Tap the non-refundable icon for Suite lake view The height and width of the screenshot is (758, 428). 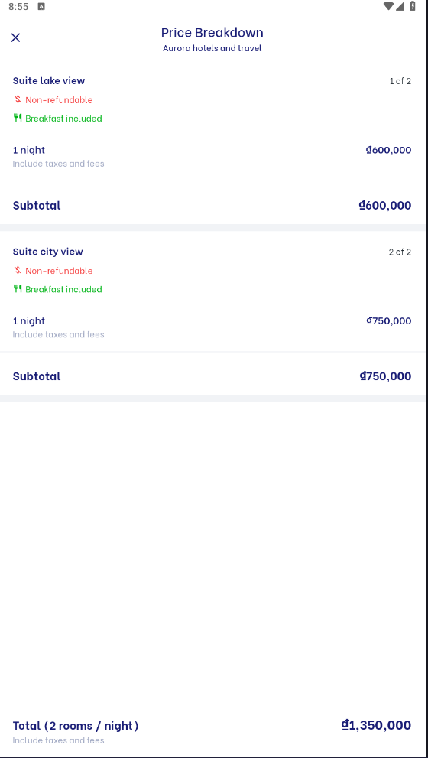click(x=18, y=99)
